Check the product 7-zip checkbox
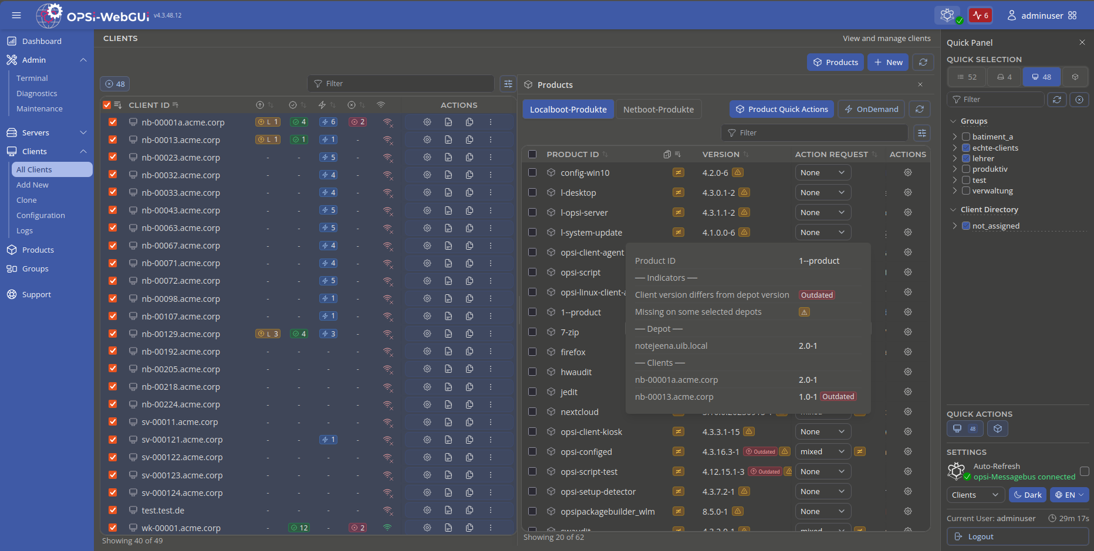The image size is (1094, 551). point(532,332)
